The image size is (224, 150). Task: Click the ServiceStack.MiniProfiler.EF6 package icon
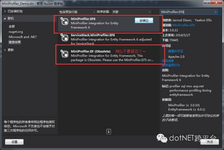pyautogui.click(x=64, y=38)
